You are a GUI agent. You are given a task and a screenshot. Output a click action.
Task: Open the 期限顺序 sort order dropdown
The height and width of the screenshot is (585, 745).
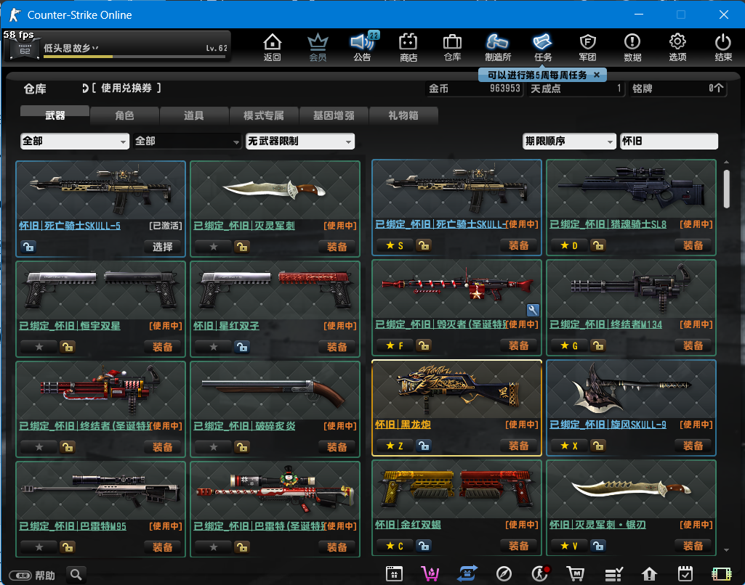coord(569,141)
